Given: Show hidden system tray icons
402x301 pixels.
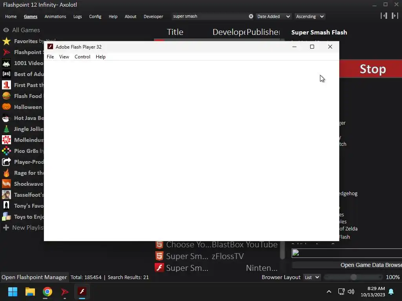Looking at the screenshot, I should tap(329, 292).
